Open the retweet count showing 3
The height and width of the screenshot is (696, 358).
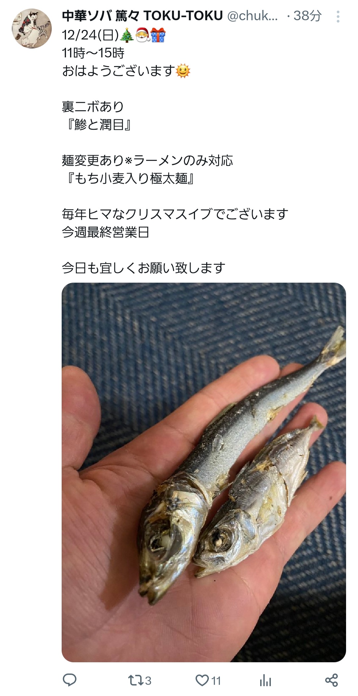(x=148, y=681)
